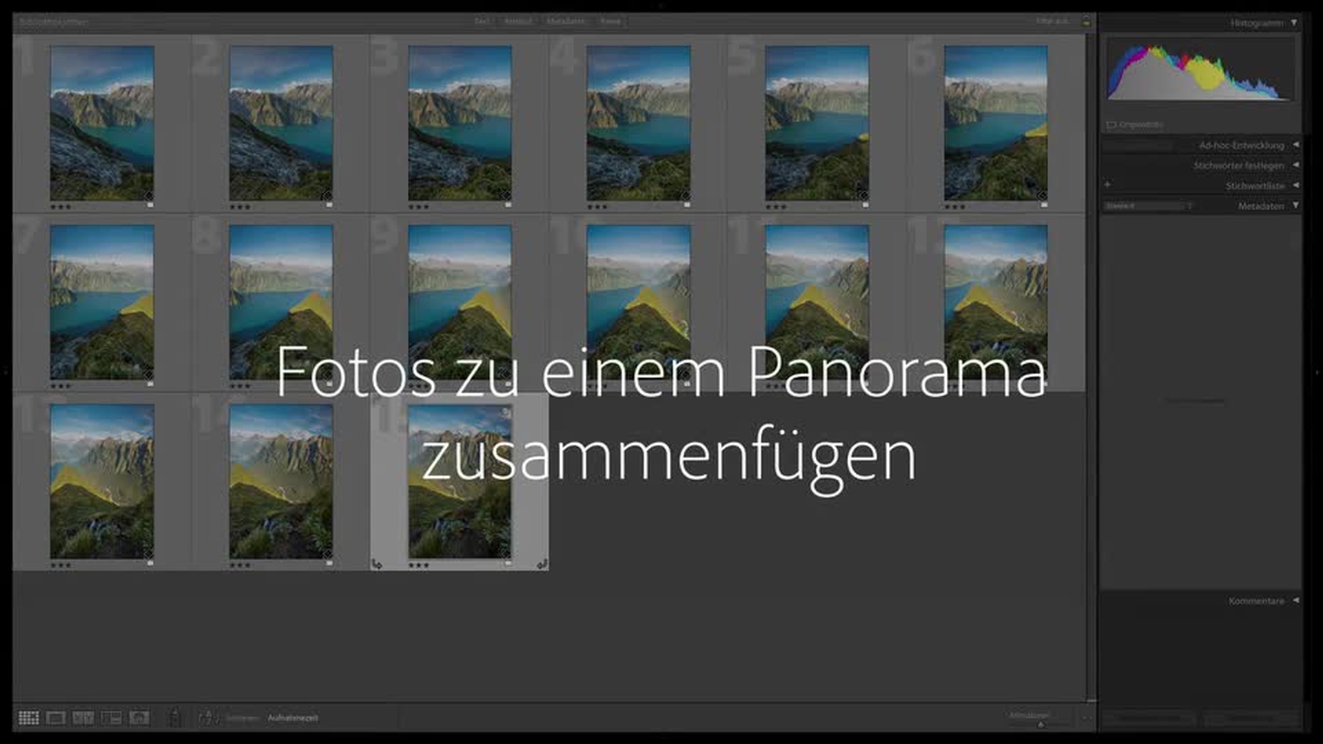Open Compare view (XY) icon
This screenshot has height=744, width=1323.
tap(83, 718)
